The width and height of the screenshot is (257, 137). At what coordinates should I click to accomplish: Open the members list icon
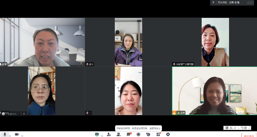[x=118, y=134]
